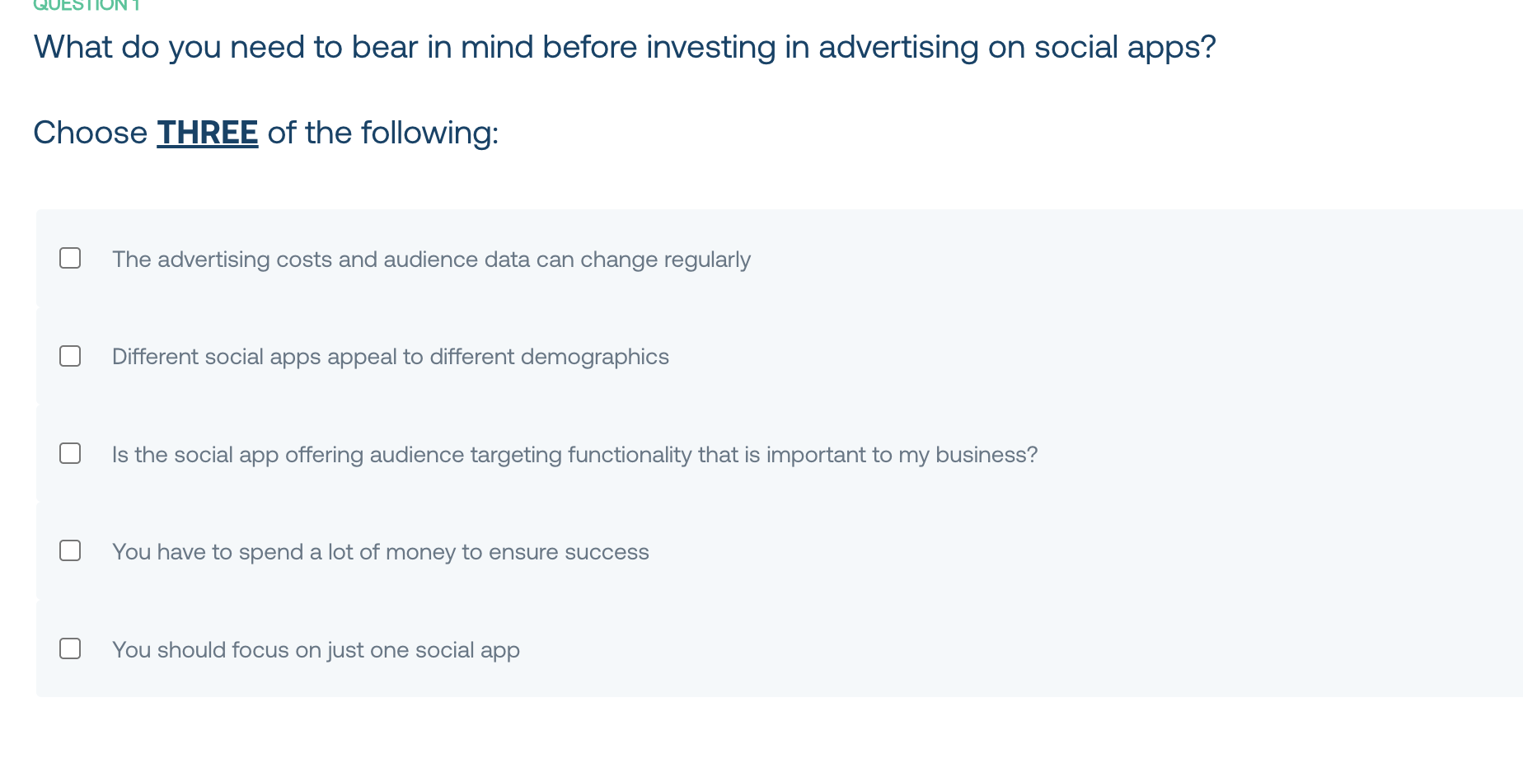Tick the different demographics option checkbox
Viewport: 1523px width, 763px height.
(70, 356)
